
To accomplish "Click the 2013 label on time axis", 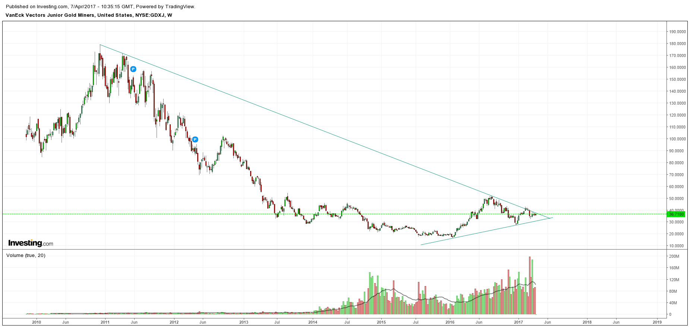I will click(x=244, y=322).
